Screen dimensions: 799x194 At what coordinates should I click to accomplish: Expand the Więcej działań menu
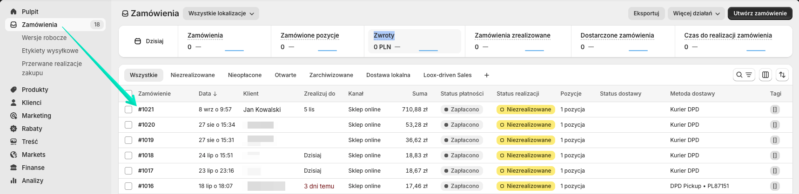[x=696, y=13]
